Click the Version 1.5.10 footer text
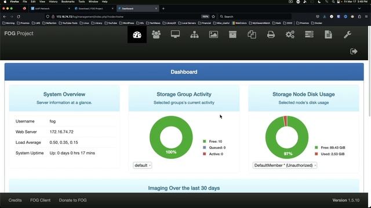 (x=345, y=200)
